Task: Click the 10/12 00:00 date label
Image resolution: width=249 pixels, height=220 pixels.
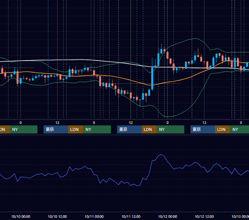Action: pos(168,216)
